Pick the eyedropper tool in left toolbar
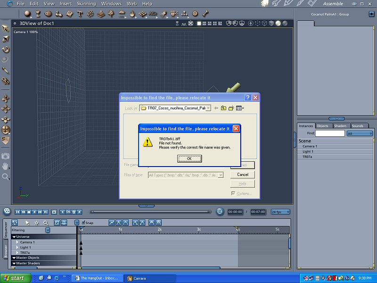Screen dimensions: 377x283 (6, 70)
